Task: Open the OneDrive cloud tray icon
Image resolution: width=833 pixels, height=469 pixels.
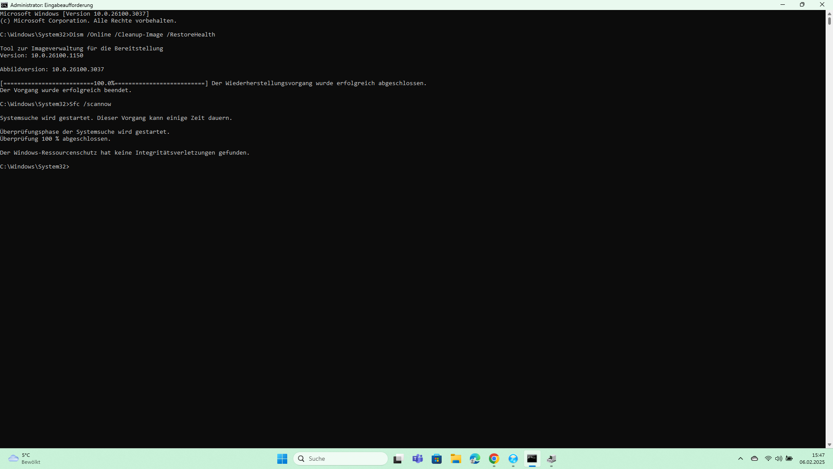Action: (754, 459)
